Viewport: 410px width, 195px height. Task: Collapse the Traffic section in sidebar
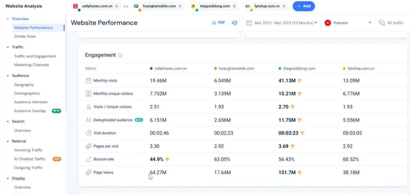point(8,47)
